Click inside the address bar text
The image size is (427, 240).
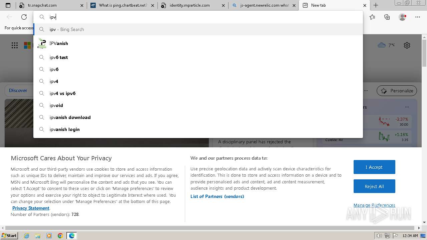(x=198, y=17)
